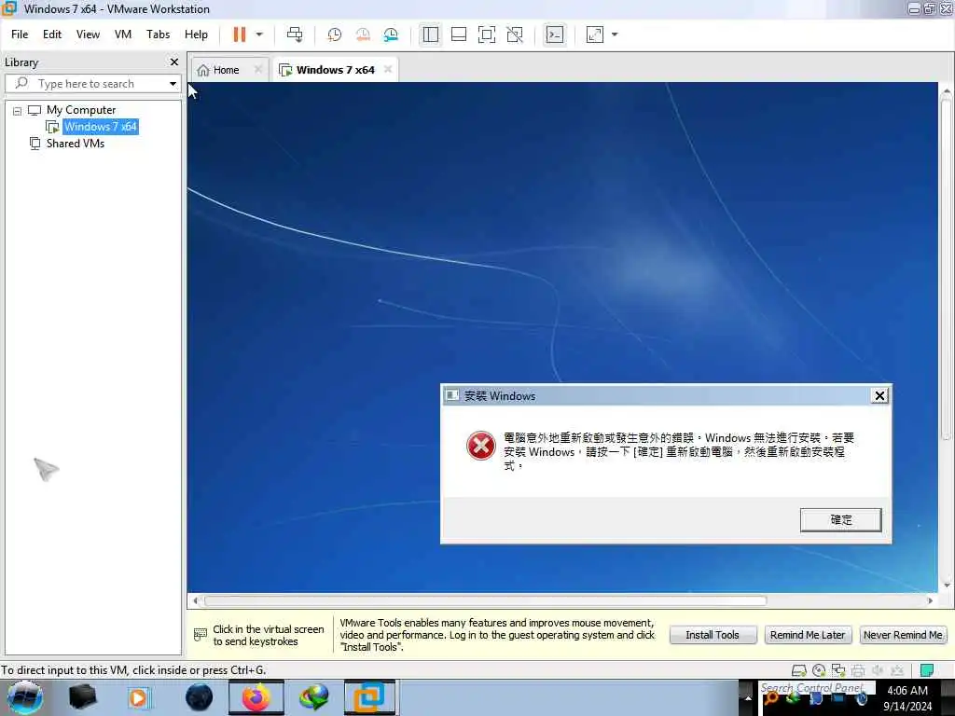Open the library search filter dropdown arrow
This screenshot has width=955, height=716.
point(173,83)
